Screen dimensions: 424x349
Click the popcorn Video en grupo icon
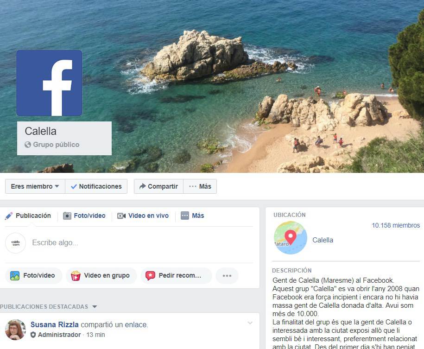click(x=76, y=276)
